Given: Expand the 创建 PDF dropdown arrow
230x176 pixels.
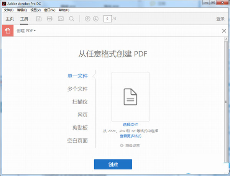Looking at the screenshot, I should (34, 31).
